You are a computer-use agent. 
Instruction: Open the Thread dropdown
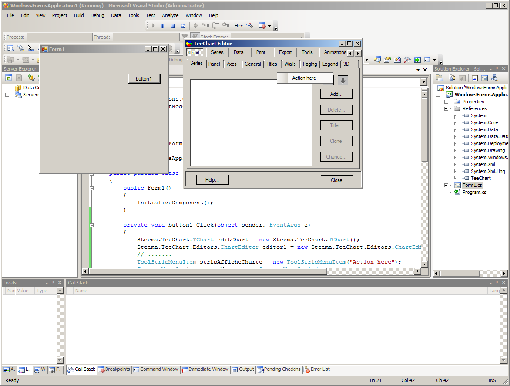(x=177, y=37)
